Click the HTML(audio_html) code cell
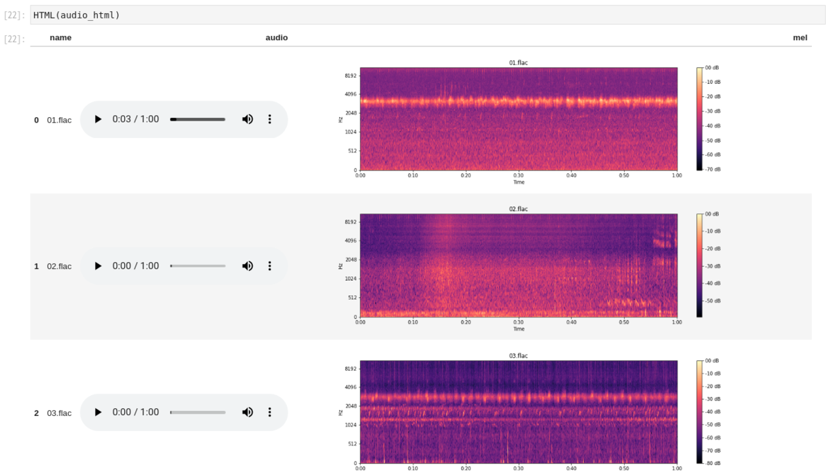 coord(427,15)
